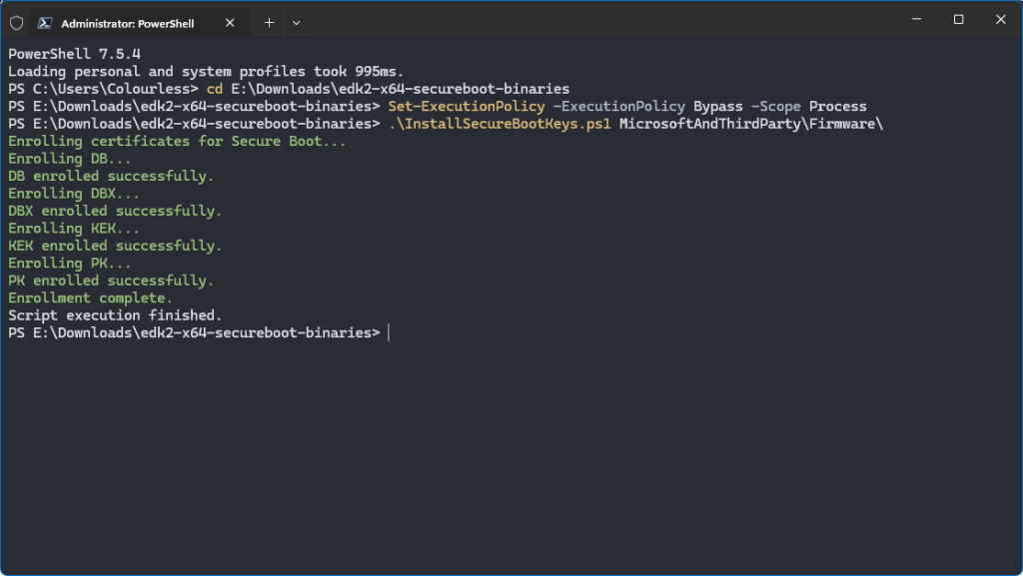
Task: Select the Administrator: PowerShell tab
Action: tap(130, 22)
